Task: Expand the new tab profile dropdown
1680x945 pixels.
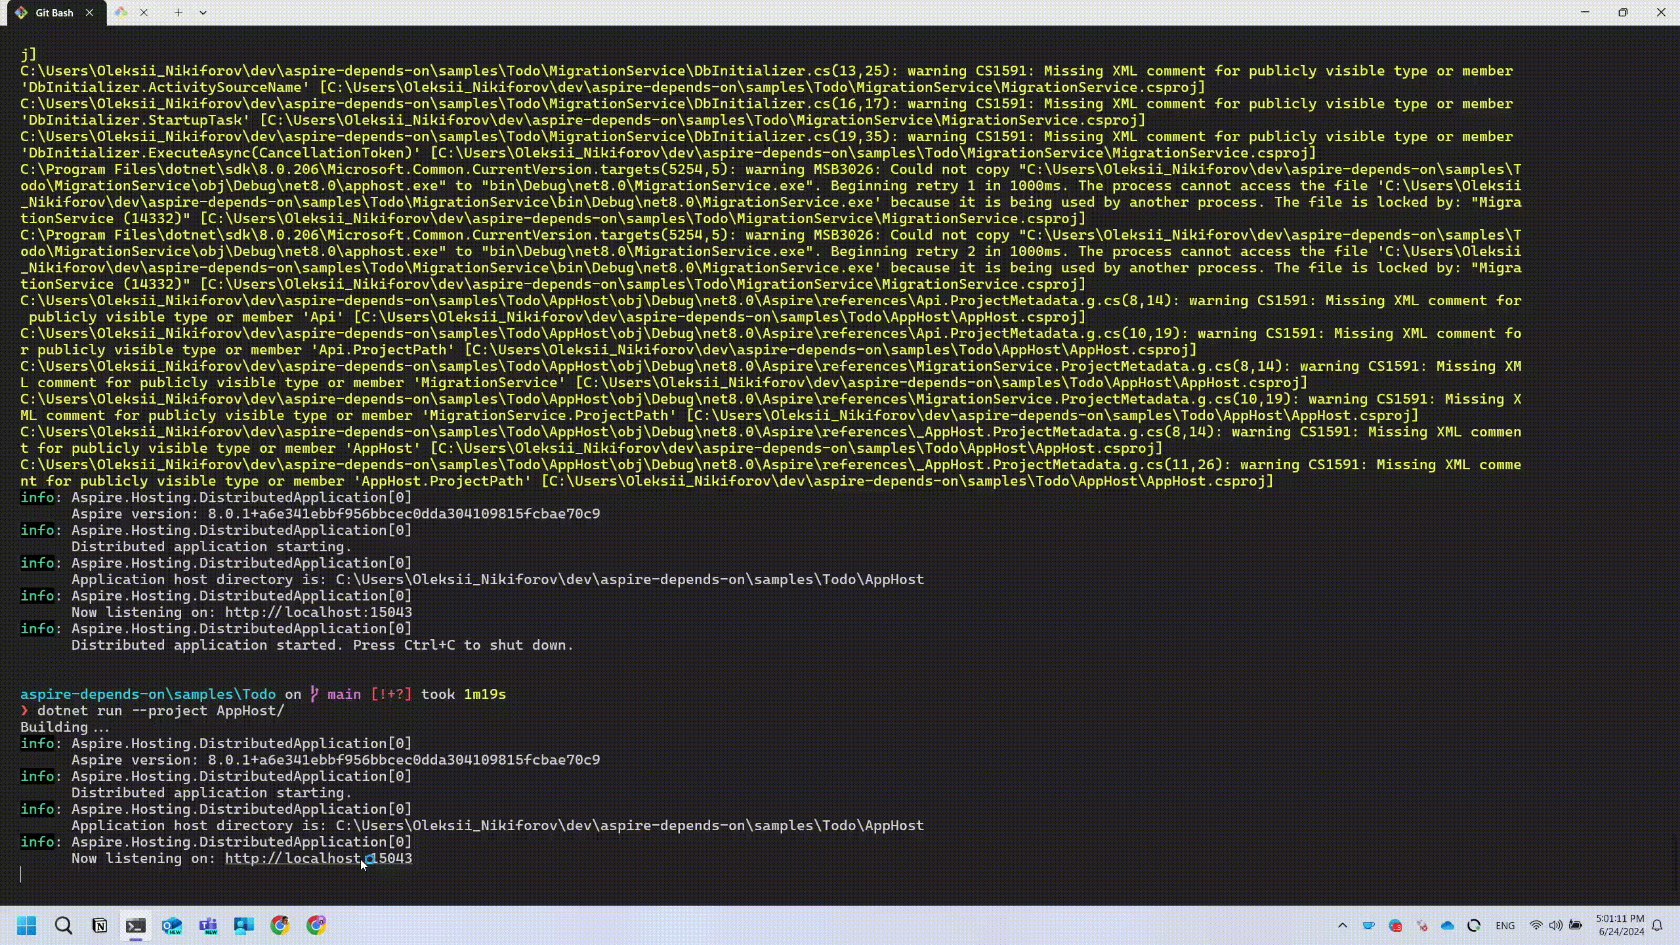Action: click(203, 12)
